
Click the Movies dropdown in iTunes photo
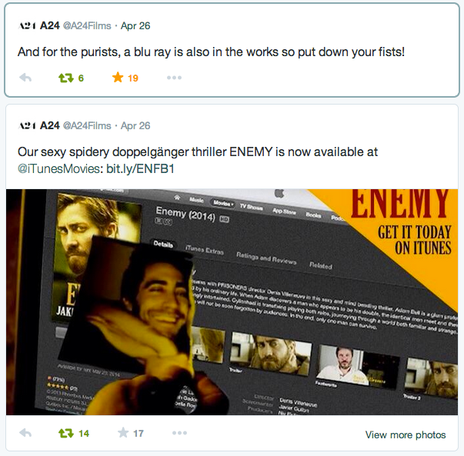click(223, 204)
